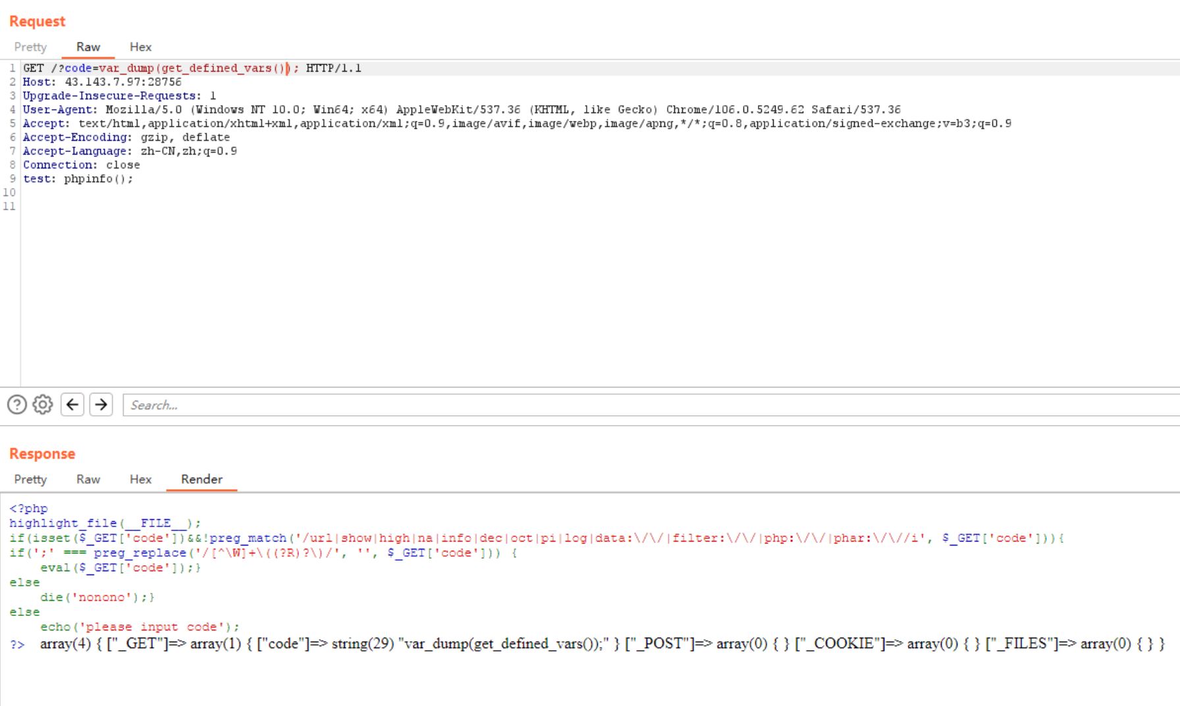
Task: Select the Response Render tab
Action: click(201, 479)
